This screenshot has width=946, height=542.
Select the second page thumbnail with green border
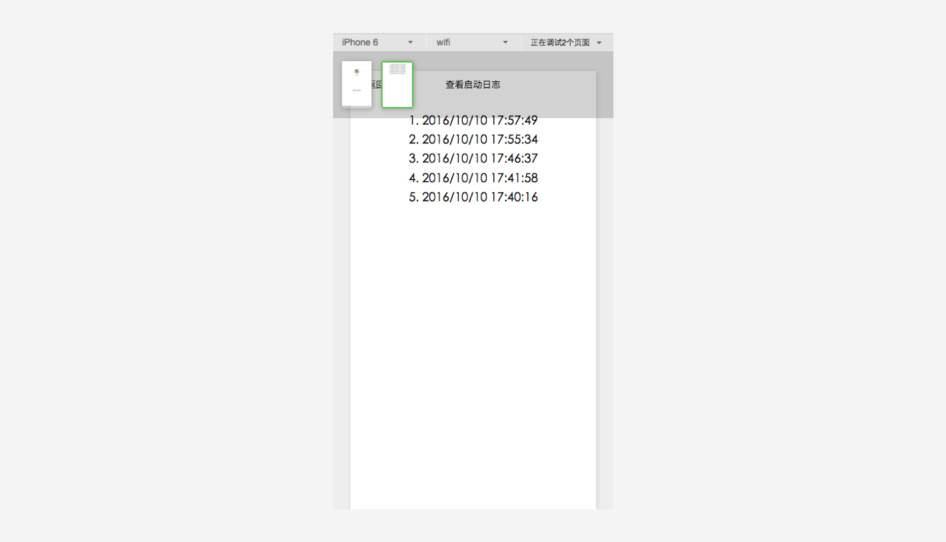coord(397,84)
